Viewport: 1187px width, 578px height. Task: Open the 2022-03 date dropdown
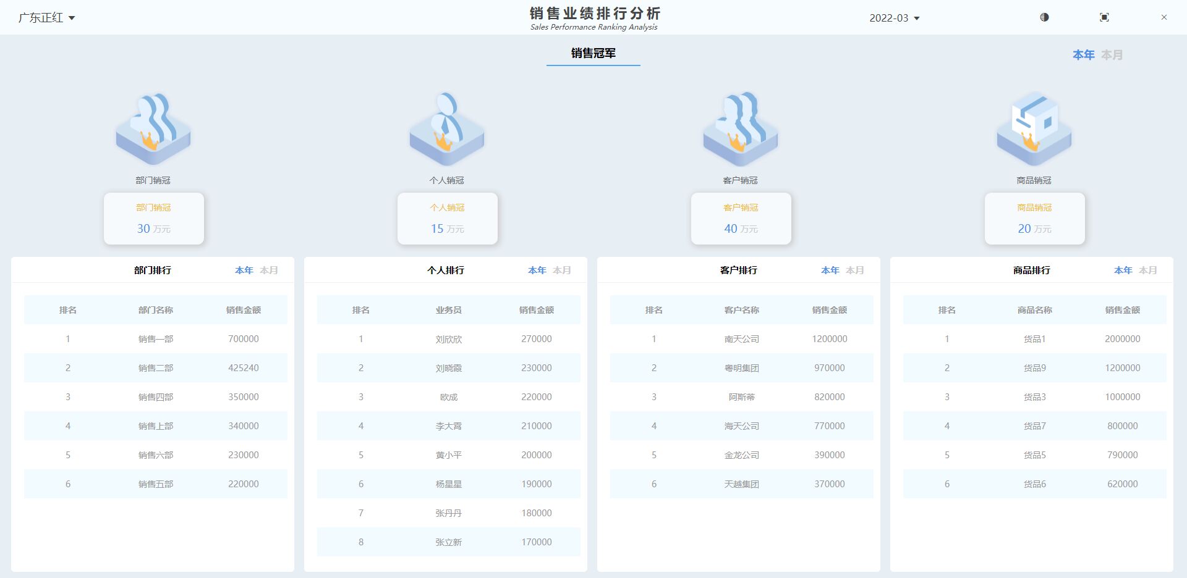(894, 18)
